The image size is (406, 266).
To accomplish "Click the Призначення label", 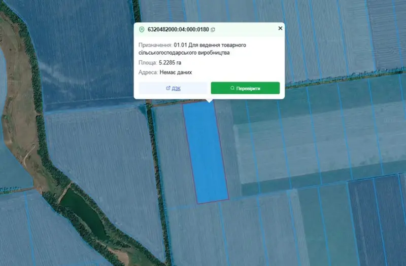I will coord(155,45).
